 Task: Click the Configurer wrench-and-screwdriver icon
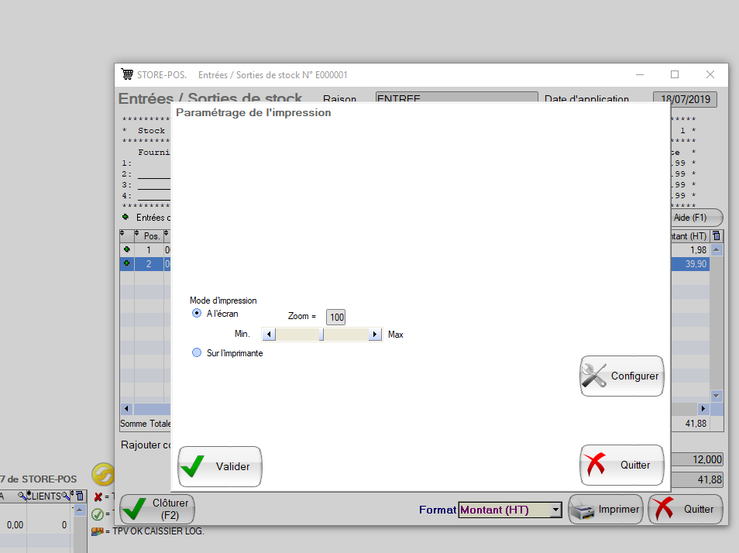coord(594,376)
